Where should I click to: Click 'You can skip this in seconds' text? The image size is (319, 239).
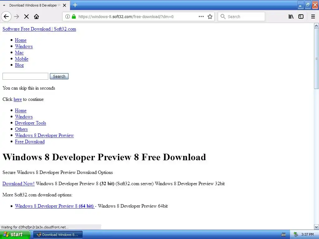(29, 88)
